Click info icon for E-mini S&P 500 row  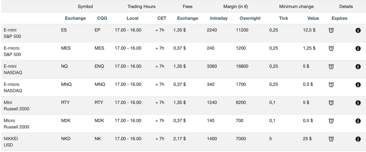point(358,30)
